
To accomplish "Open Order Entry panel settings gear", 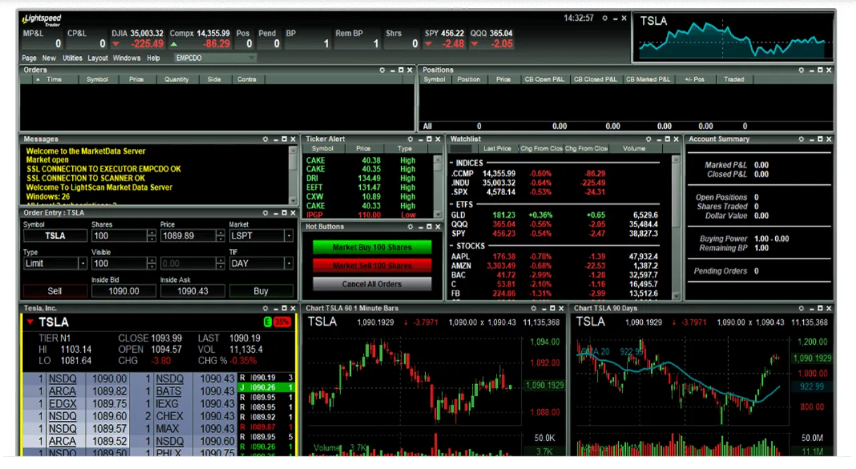I will click(x=265, y=213).
